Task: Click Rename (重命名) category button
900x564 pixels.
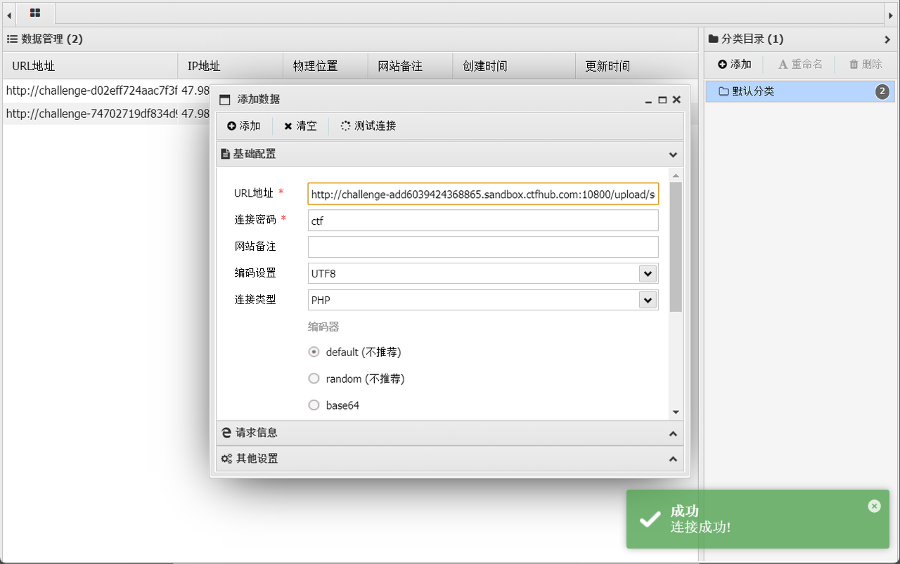Action: (x=800, y=64)
